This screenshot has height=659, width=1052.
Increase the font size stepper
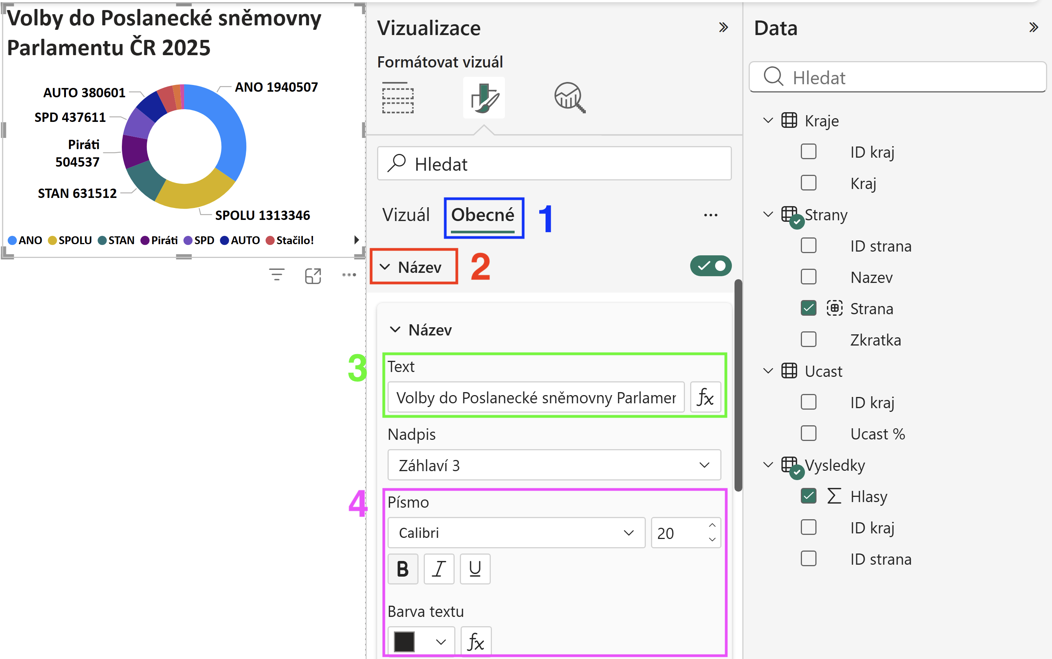[x=712, y=525]
